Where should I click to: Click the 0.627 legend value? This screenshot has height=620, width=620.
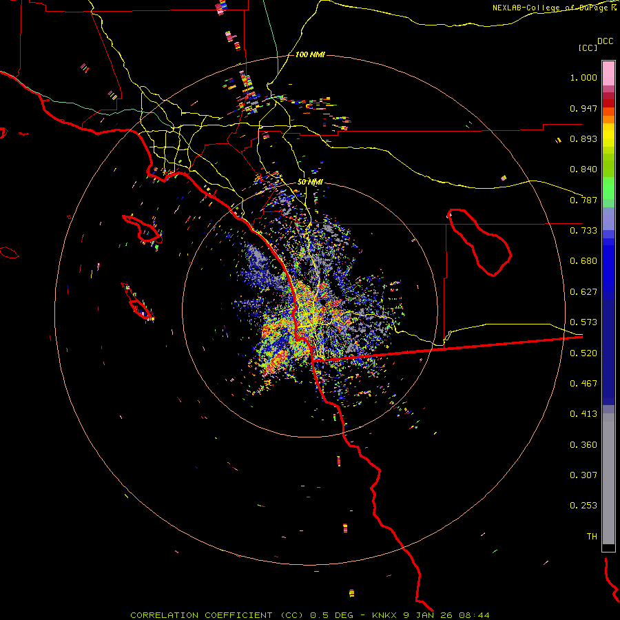pos(583,292)
